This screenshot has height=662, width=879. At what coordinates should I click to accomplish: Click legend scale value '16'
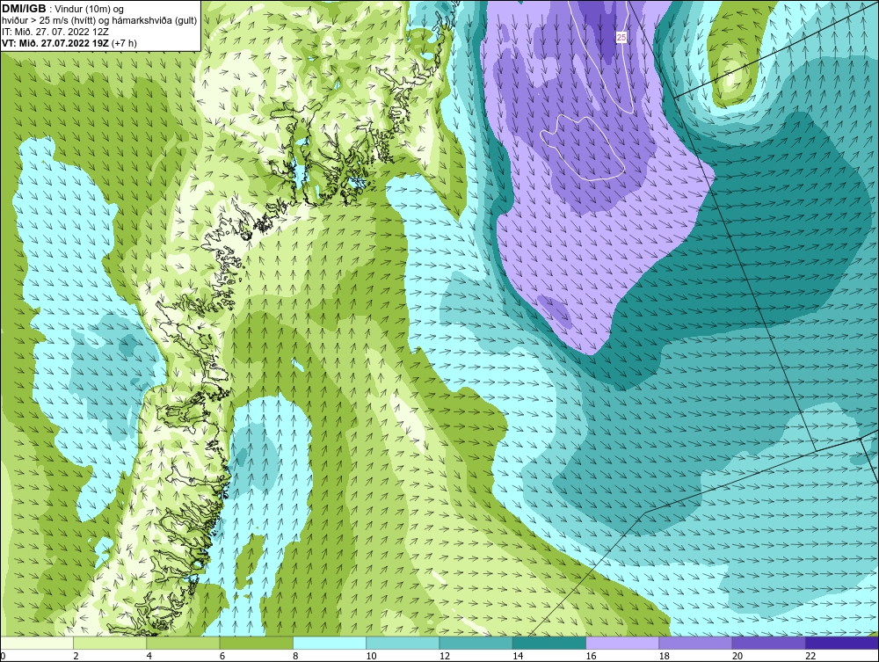(x=591, y=657)
